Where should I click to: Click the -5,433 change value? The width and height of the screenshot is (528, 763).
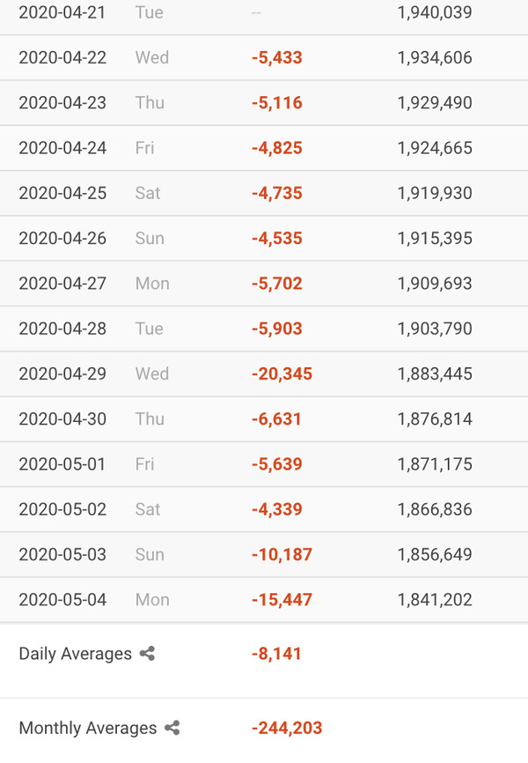tap(276, 58)
